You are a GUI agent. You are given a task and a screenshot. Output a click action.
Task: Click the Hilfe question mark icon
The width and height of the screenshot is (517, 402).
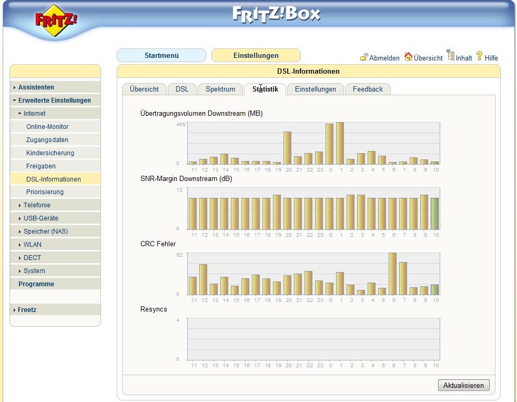(x=480, y=56)
